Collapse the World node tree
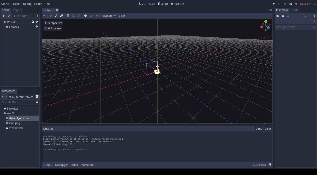Image resolution: width=317 pixels, height=175 pixels. pos(3,22)
